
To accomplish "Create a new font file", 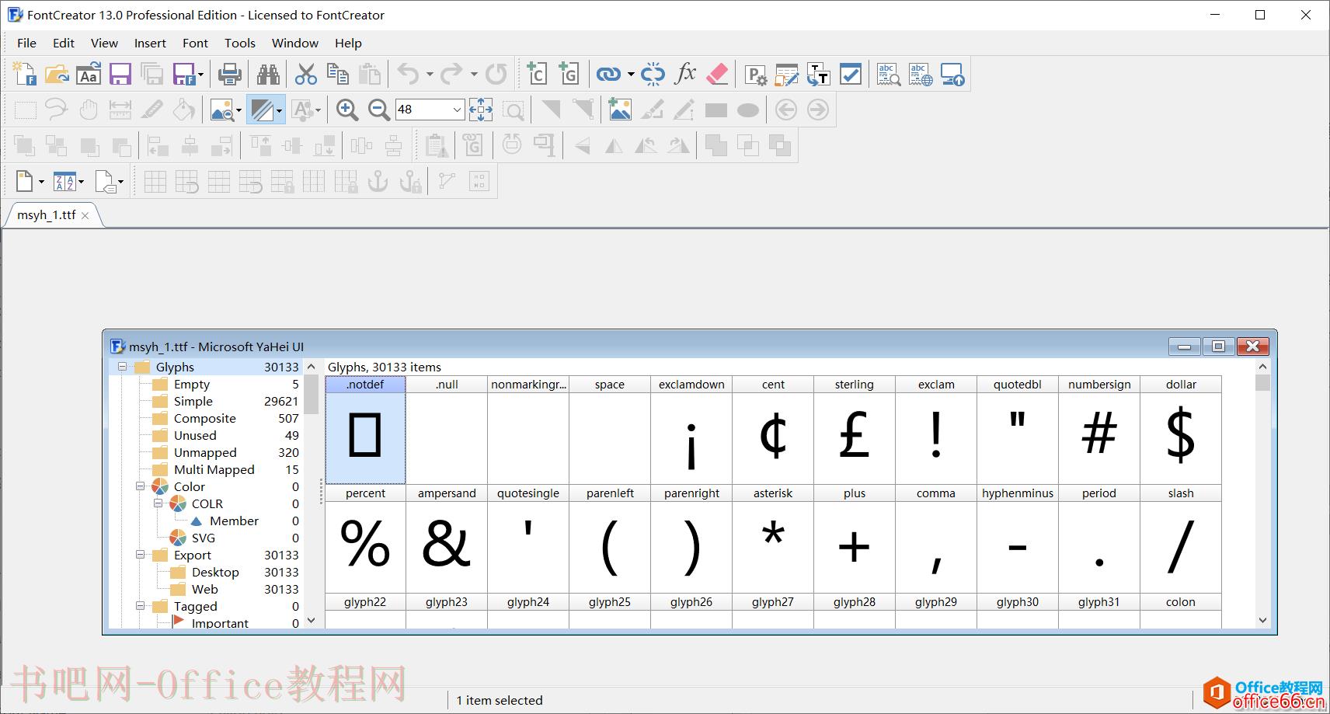I will point(25,75).
